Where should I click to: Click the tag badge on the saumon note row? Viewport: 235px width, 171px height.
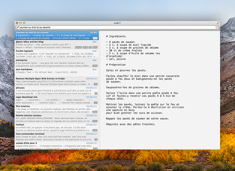pos(95,38)
